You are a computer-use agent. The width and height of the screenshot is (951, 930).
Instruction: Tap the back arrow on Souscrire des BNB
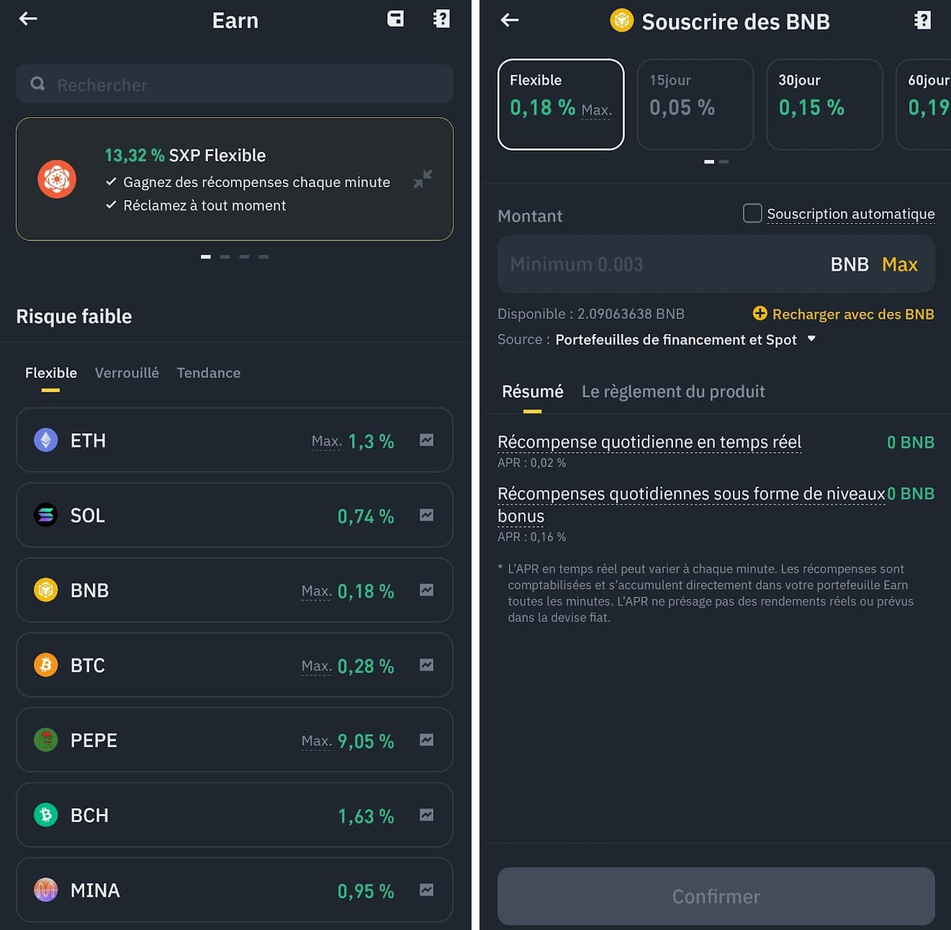(x=509, y=21)
